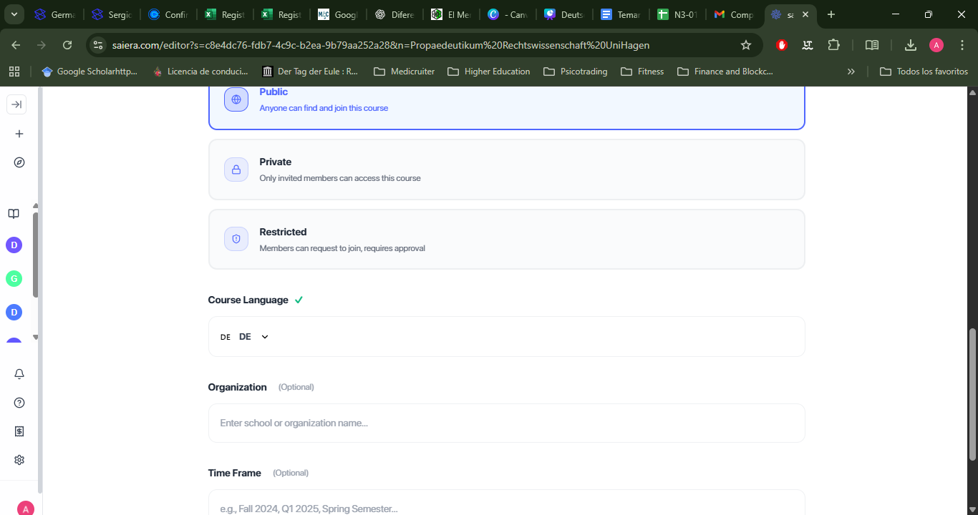
Task: Select the Private visibility option
Action: [x=506, y=170]
